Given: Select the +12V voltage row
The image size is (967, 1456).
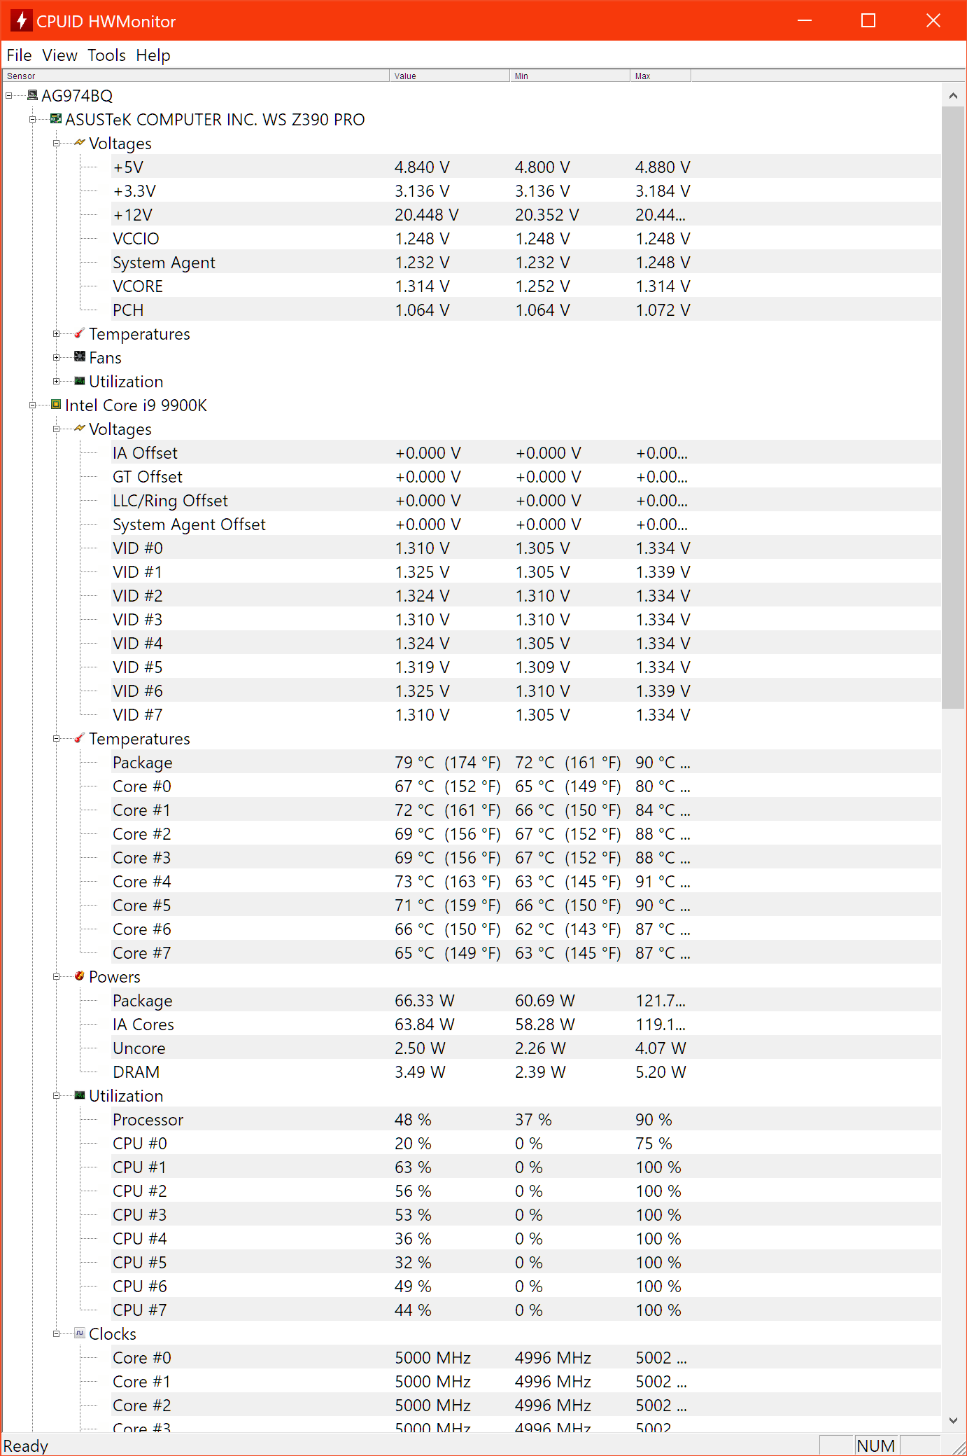Looking at the screenshot, I should coord(525,214).
